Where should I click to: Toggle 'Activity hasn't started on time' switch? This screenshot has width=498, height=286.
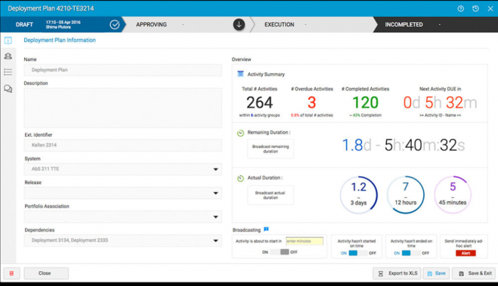[x=359, y=253]
